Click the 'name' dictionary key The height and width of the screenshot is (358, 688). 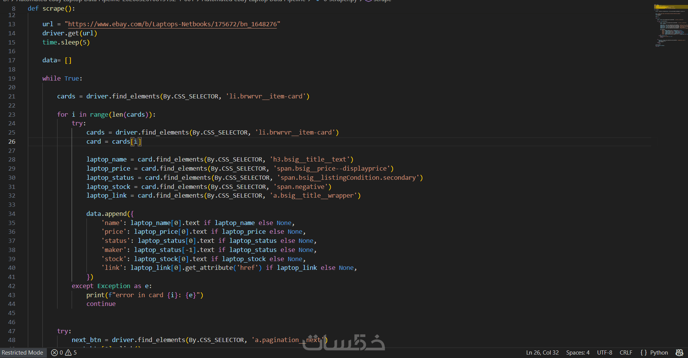tap(112, 223)
